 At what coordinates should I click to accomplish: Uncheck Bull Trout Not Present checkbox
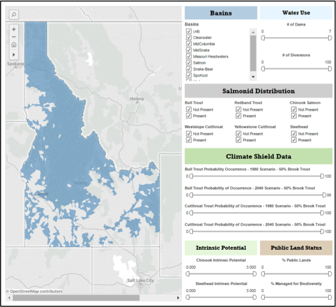[189, 110]
